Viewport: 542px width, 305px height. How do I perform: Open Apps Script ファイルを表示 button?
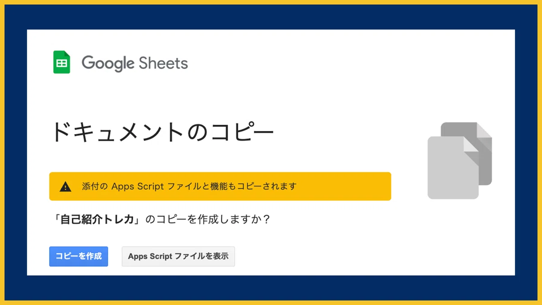[x=178, y=256]
